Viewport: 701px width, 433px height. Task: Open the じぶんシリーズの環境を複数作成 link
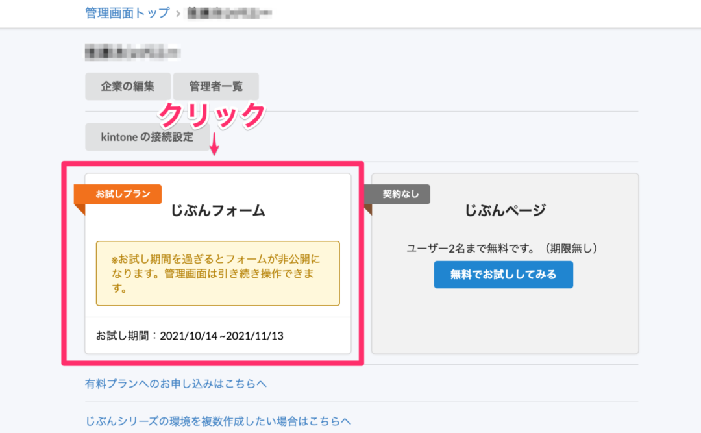218,421
